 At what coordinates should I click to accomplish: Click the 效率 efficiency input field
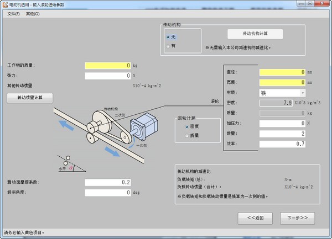tap(282, 144)
